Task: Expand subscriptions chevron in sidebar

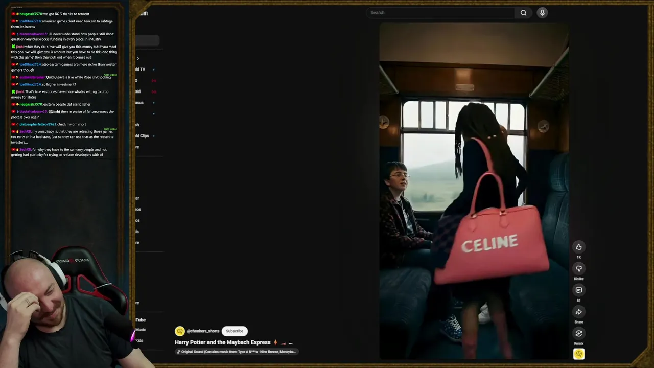Action: click(137, 59)
